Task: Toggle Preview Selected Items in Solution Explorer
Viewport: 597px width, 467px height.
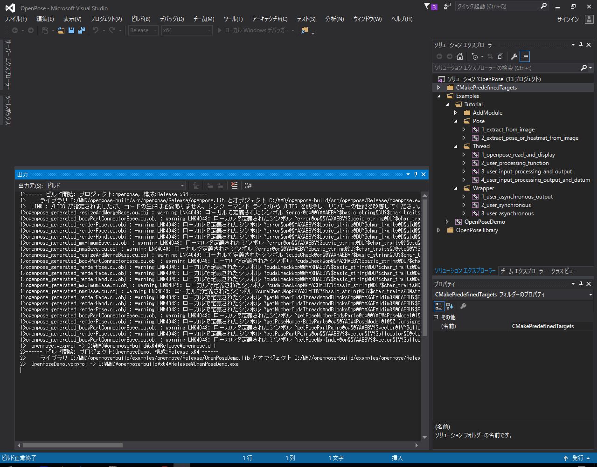Action: [525, 56]
